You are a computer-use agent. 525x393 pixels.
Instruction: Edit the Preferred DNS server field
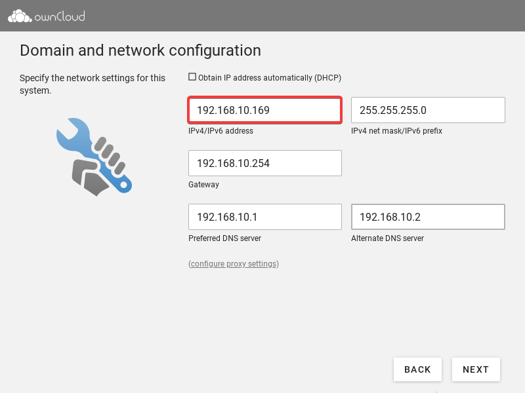[x=264, y=217]
